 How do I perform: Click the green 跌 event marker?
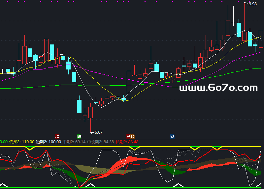click(x=79, y=136)
